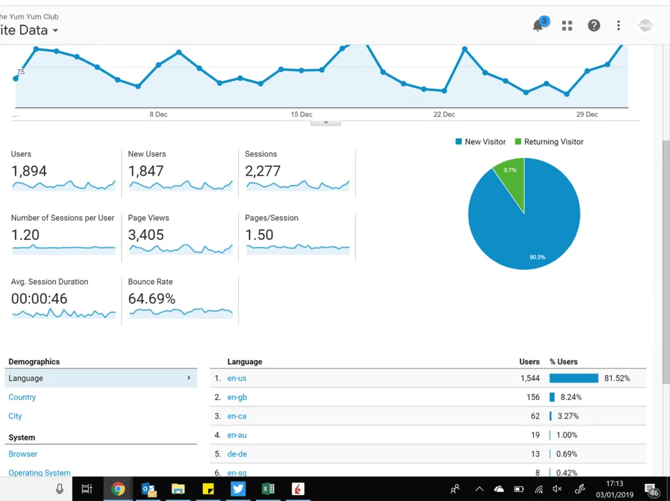This screenshot has height=501, width=670.
Task: Open the en-au language link
Action: [237, 435]
